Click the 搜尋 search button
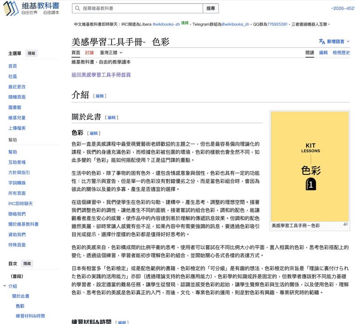This screenshot has width=355, height=324. (210, 8)
